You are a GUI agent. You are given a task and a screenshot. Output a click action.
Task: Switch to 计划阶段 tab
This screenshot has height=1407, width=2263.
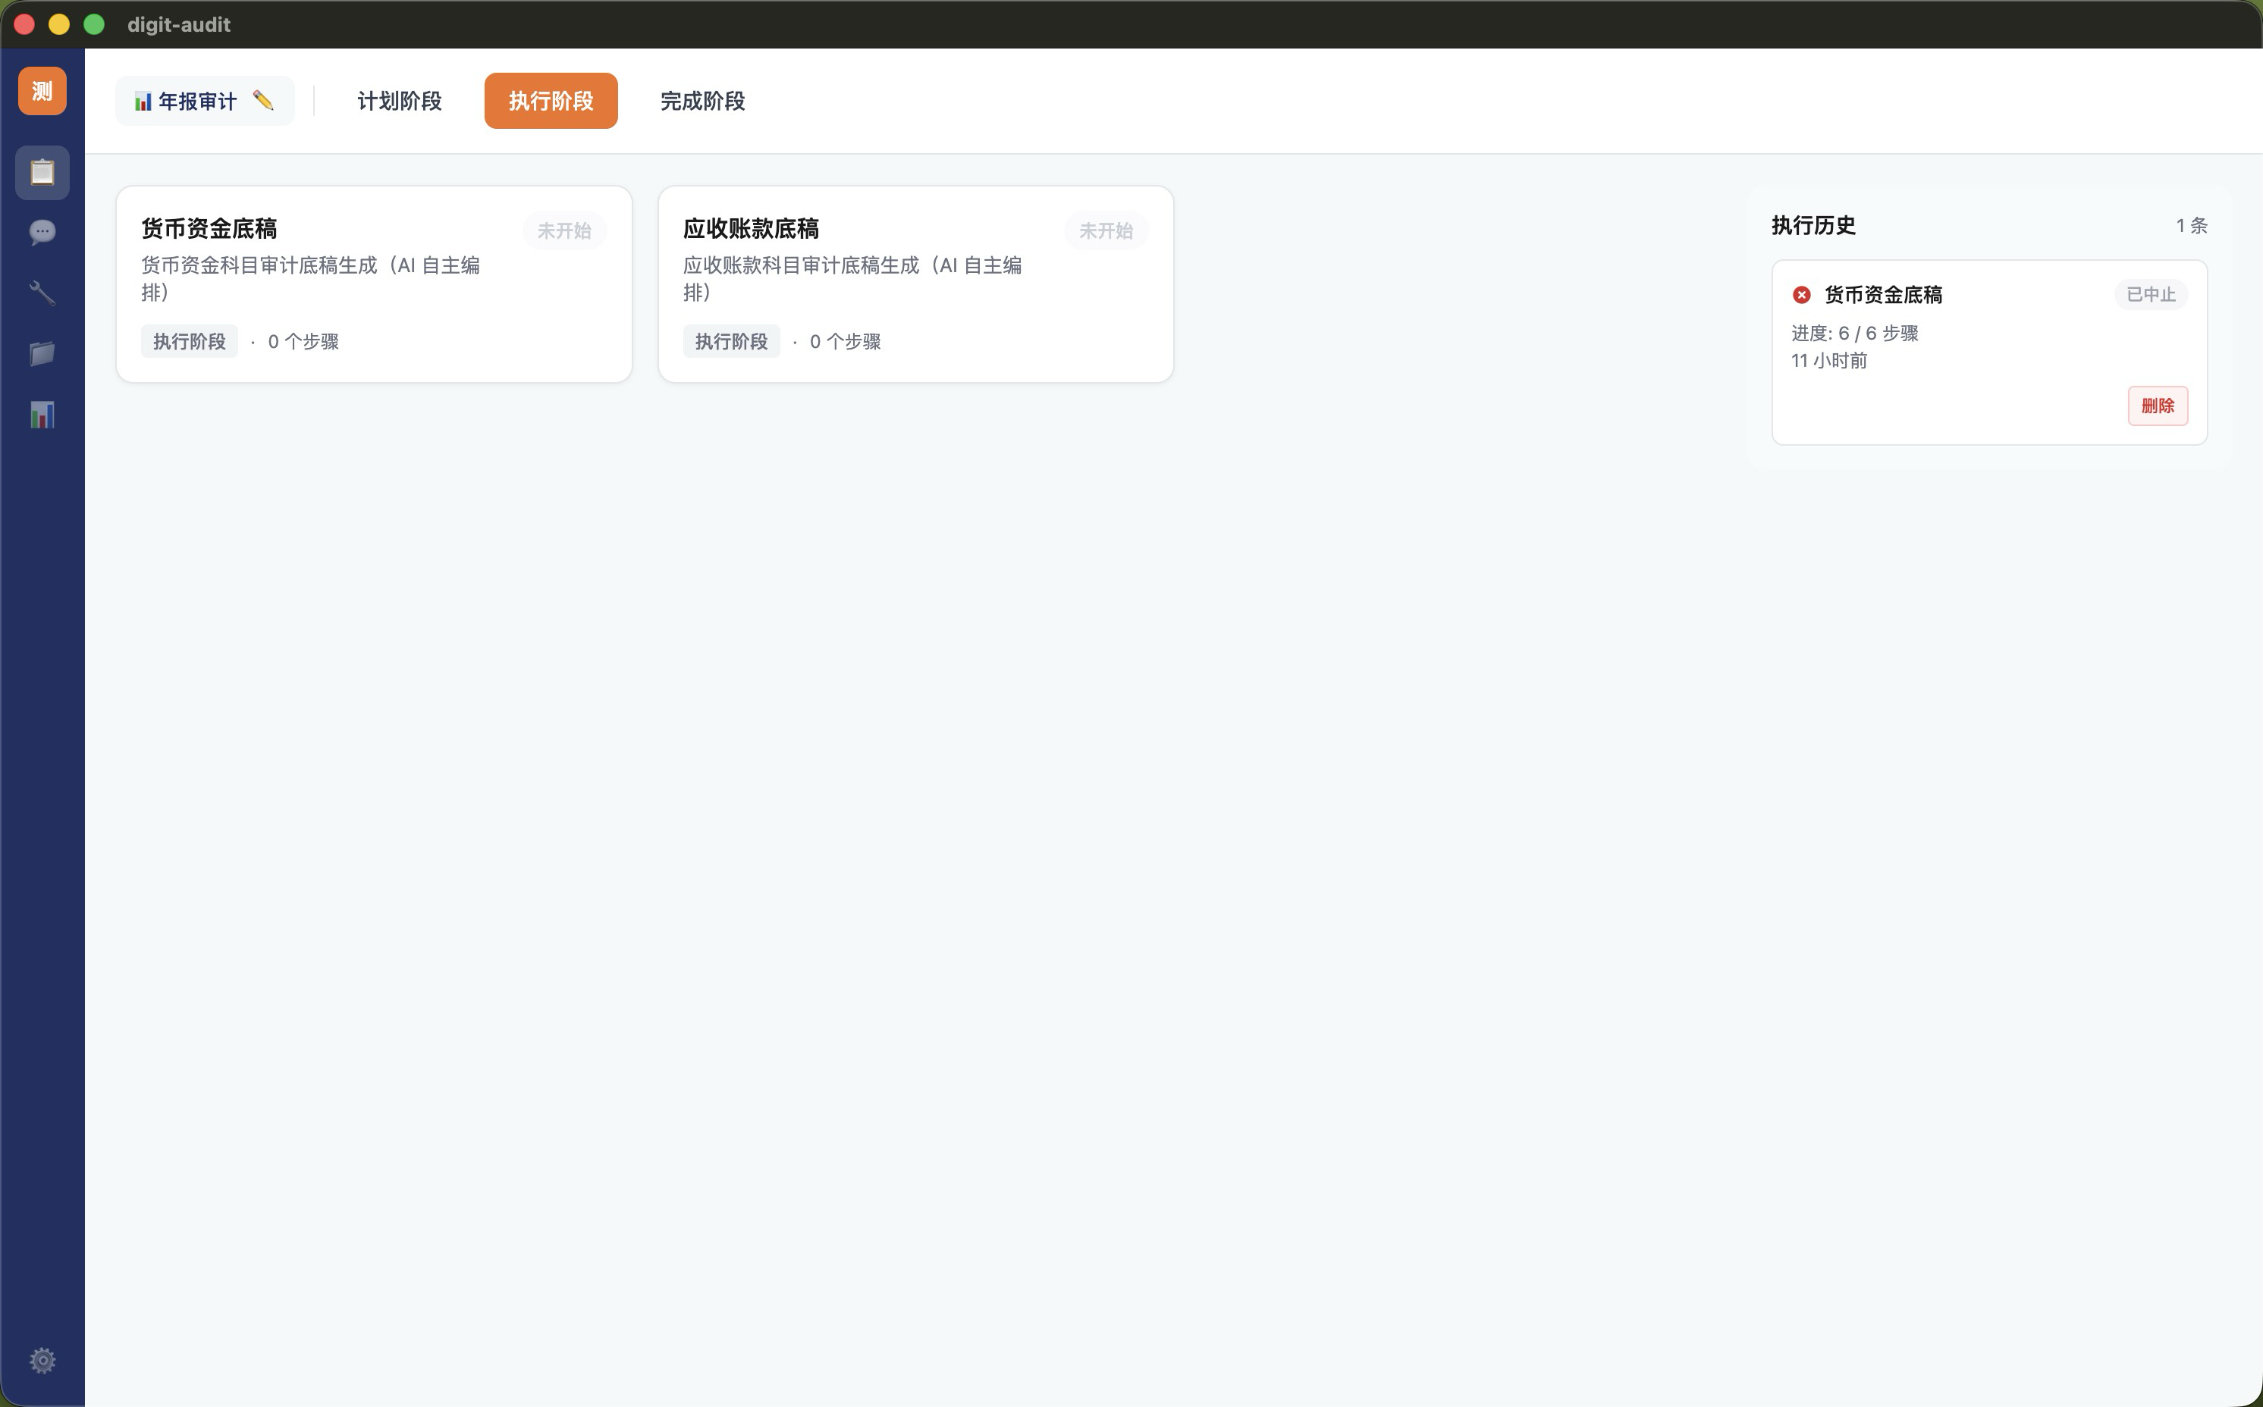pyautogui.click(x=400, y=101)
